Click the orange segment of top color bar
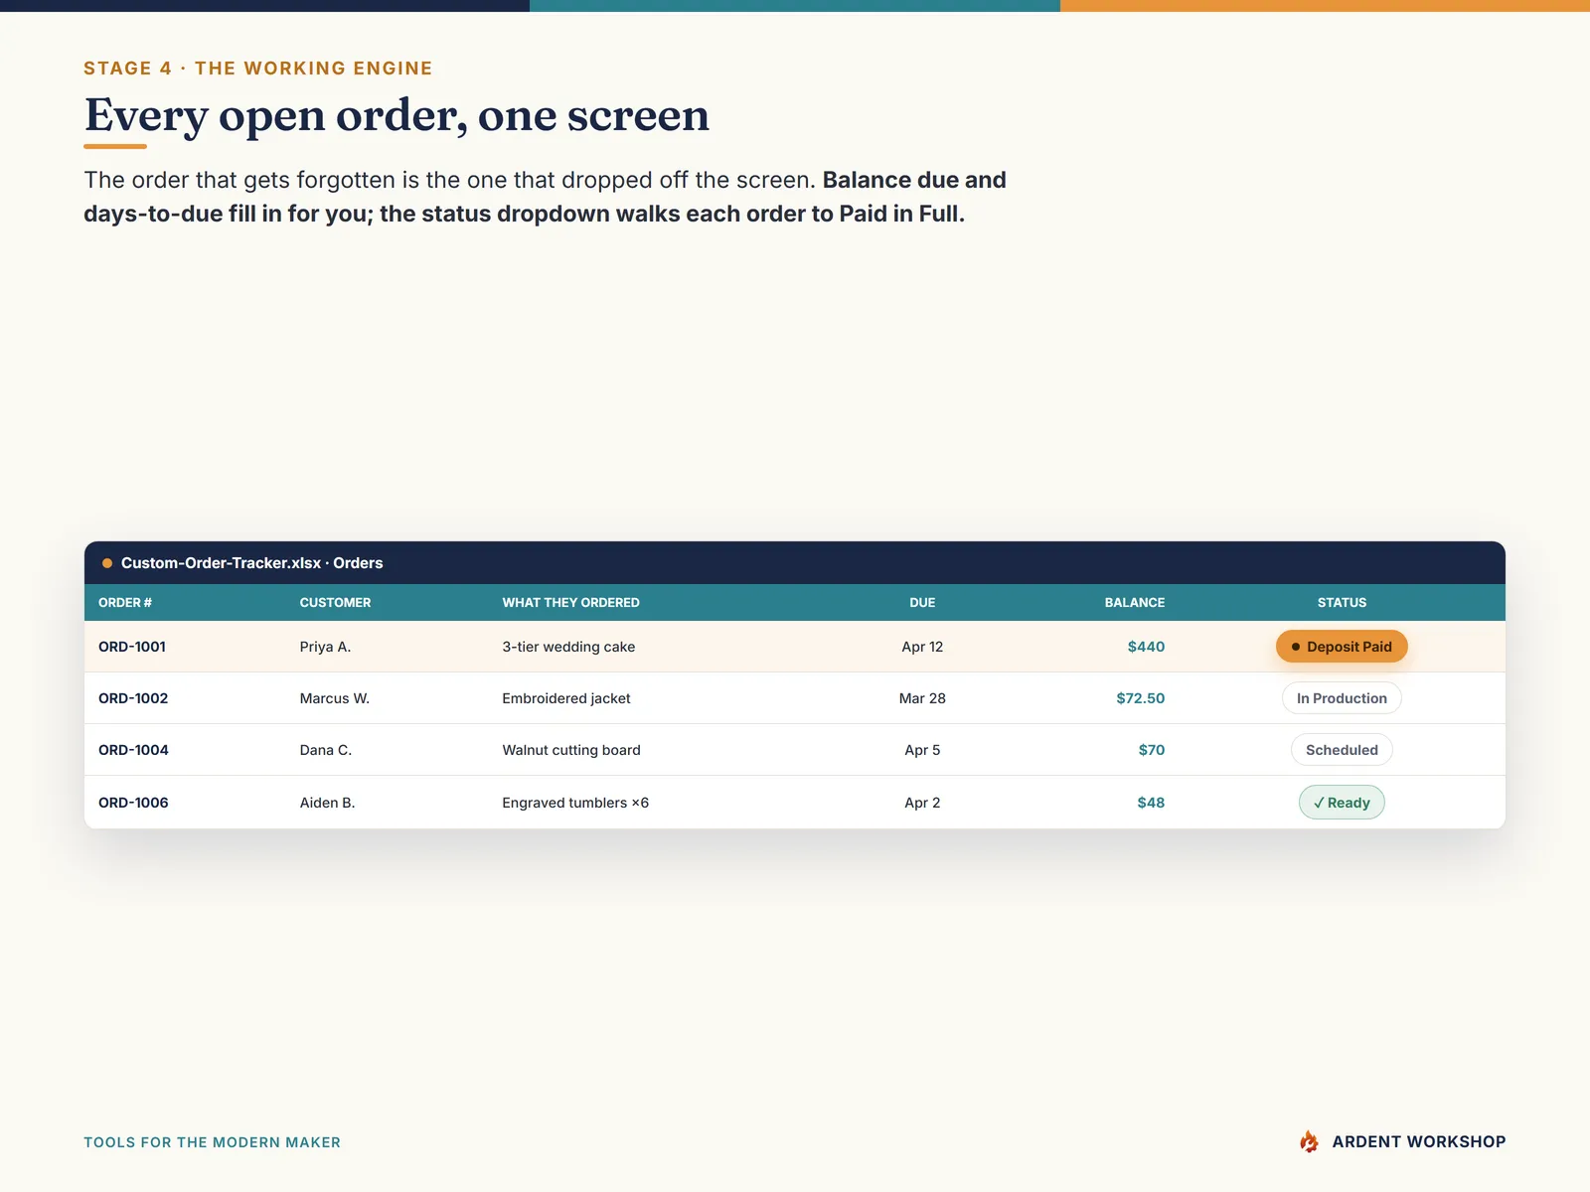 tap(1325, 6)
